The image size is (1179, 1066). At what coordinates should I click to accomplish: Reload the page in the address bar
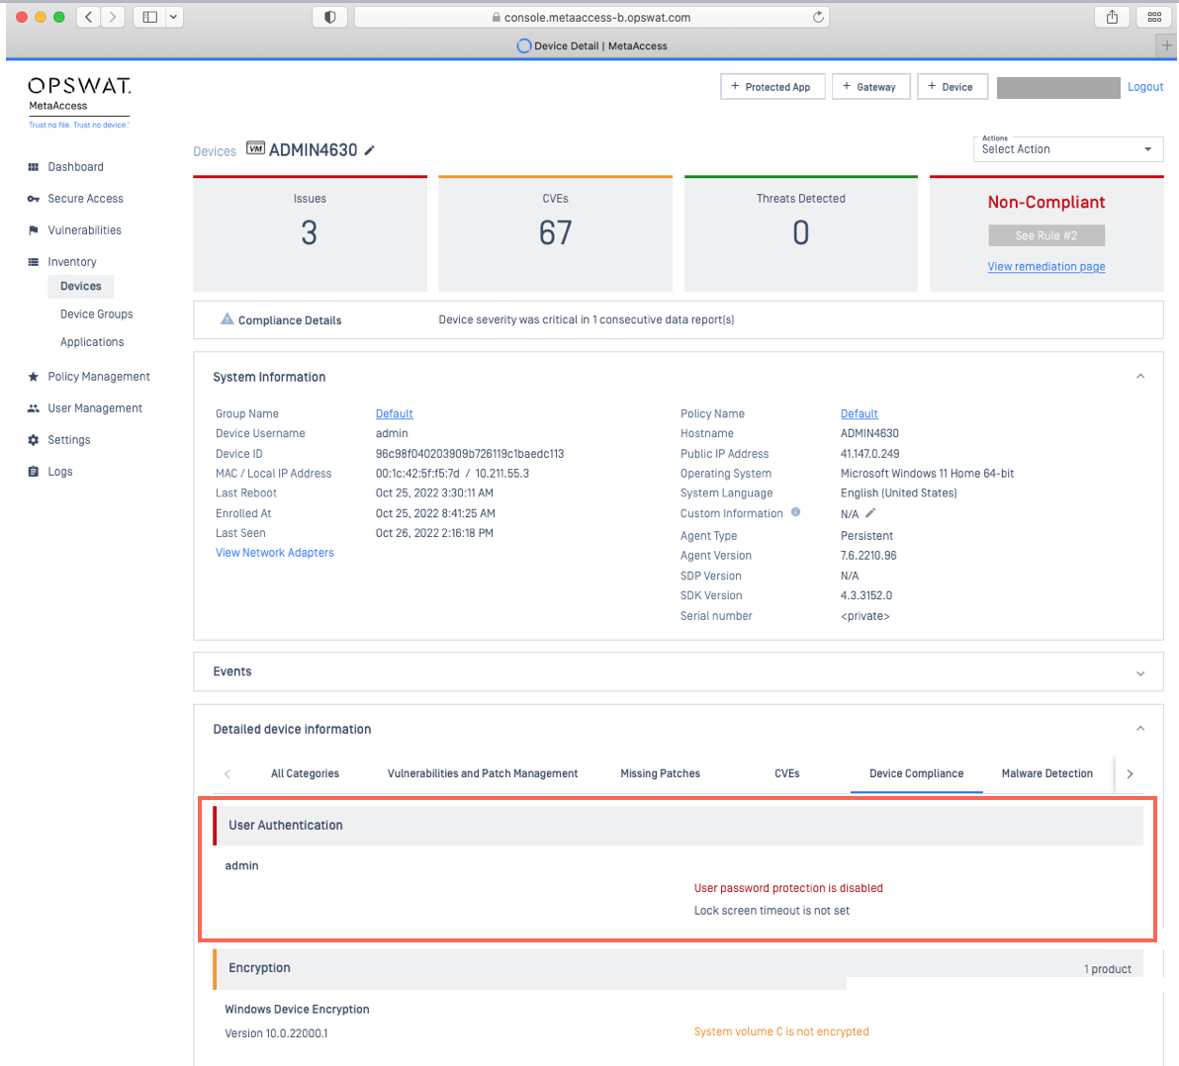tap(818, 17)
